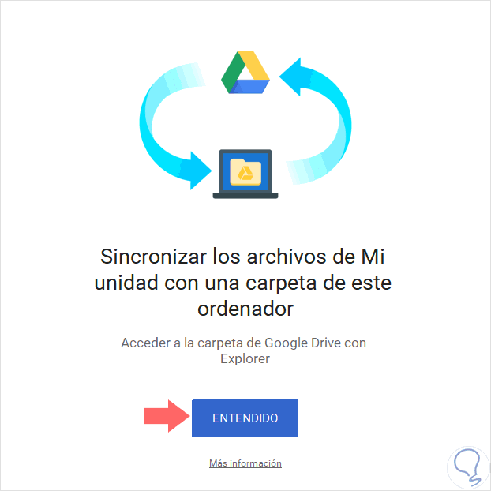Click the 'Sincronizar los archivos' heading line
The width and height of the screenshot is (491, 491).
pyautogui.click(x=242, y=257)
